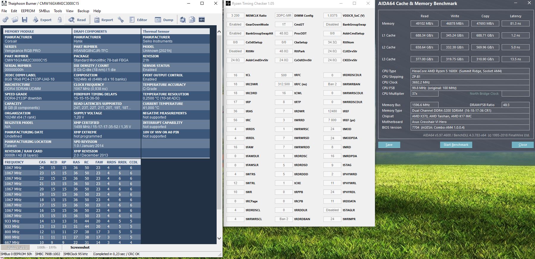Click the copy pages icon in toolbar
535x259 pixels.
(192, 20)
